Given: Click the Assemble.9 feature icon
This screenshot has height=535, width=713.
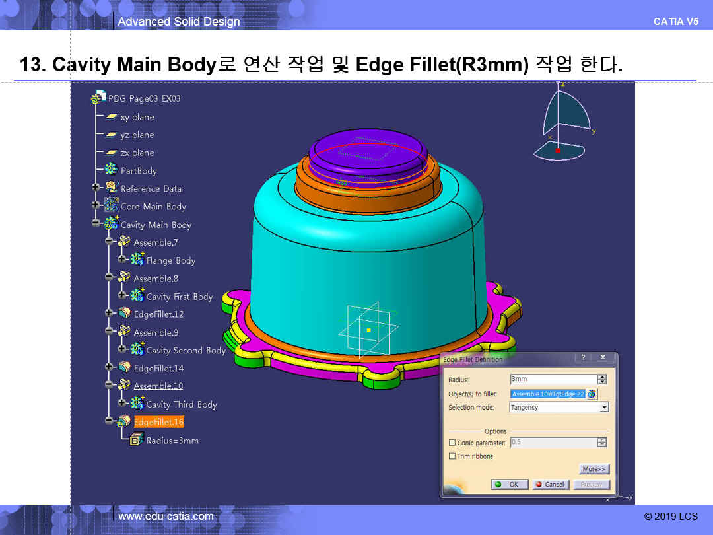Looking at the screenshot, I should 124,332.
